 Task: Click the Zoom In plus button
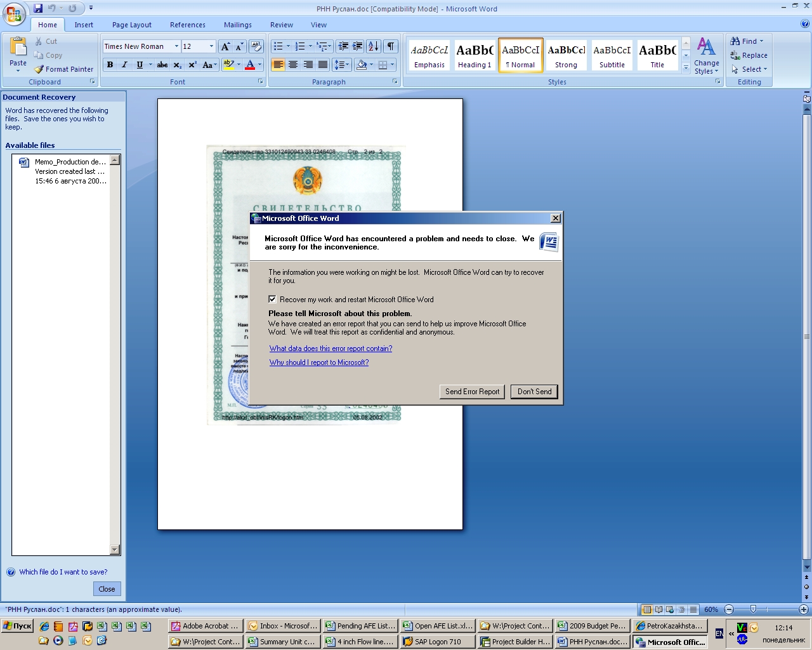pyautogui.click(x=804, y=609)
